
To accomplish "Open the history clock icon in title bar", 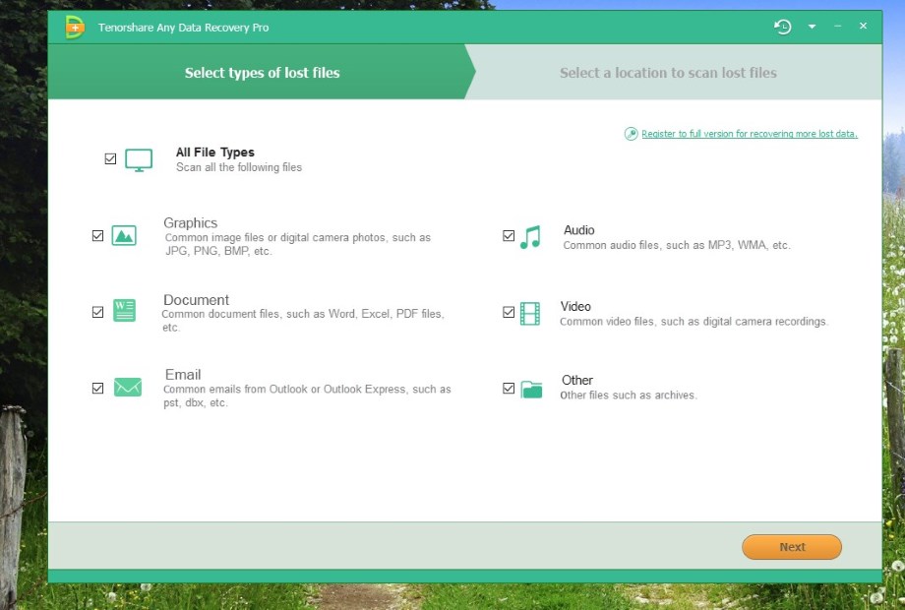I will pyautogui.click(x=783, y=27).
